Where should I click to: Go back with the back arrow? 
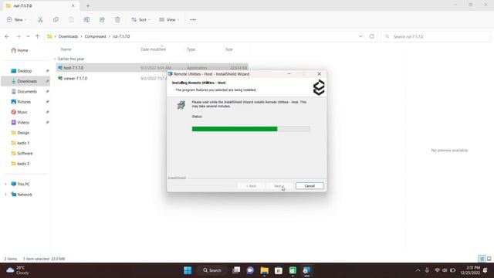(7, 36)
